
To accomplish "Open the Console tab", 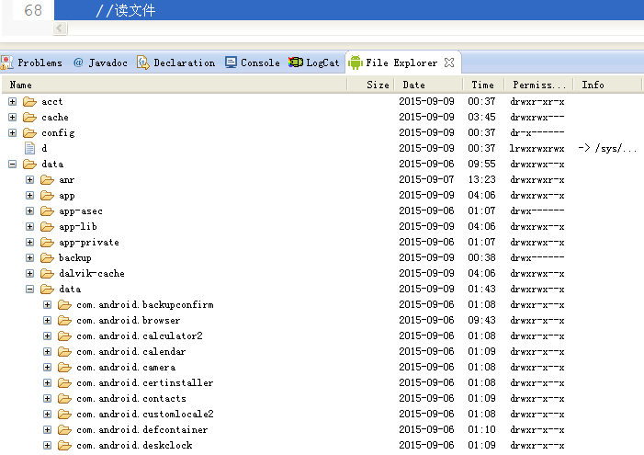I will click(x=253, y=63).
